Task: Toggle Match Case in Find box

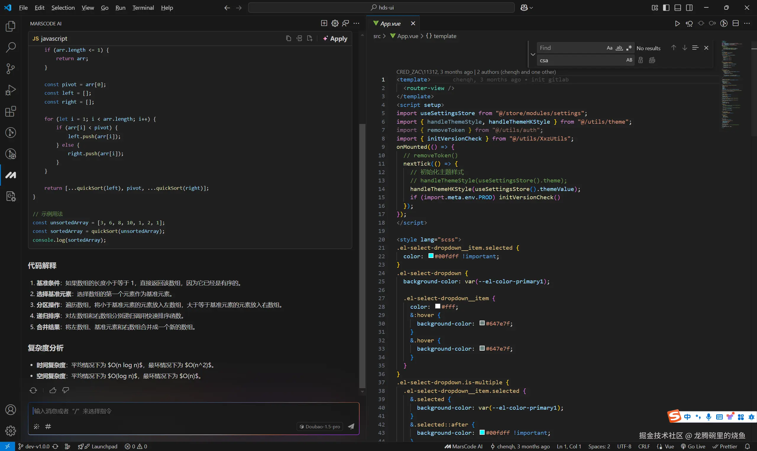Action: (609, 48)
